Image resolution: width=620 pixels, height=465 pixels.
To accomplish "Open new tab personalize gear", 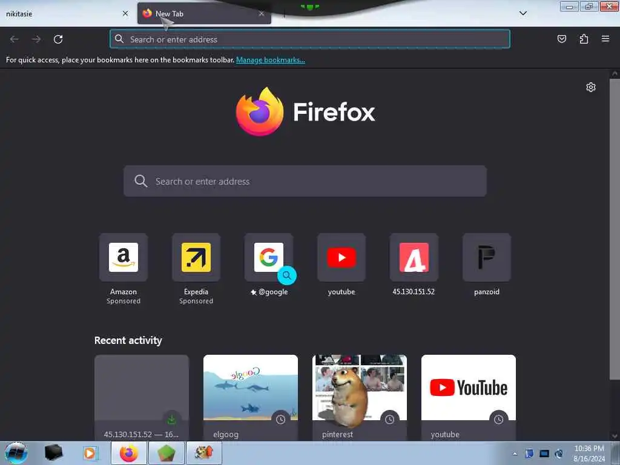I will (x=591, y=87).
